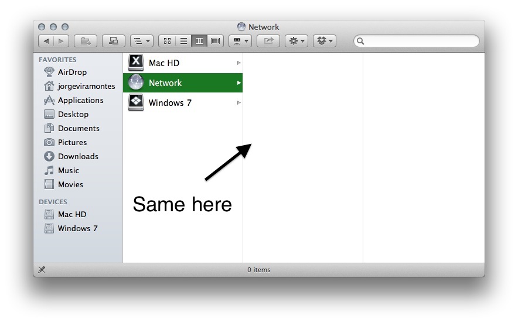This screenshot has width=518, height=323.
Task: Close the Finder window
Action: [x=42, y=27]
